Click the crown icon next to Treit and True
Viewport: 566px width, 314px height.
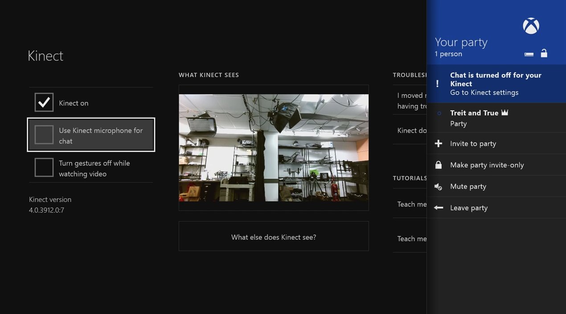click(x=505, y=113)
